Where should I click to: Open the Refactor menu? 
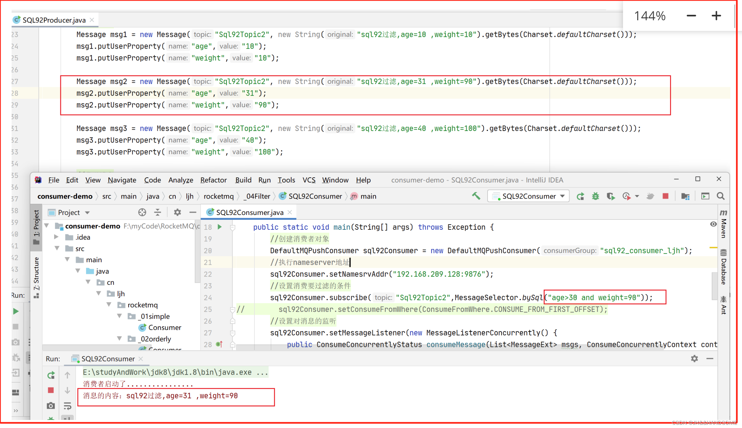(x=213, y=180)
